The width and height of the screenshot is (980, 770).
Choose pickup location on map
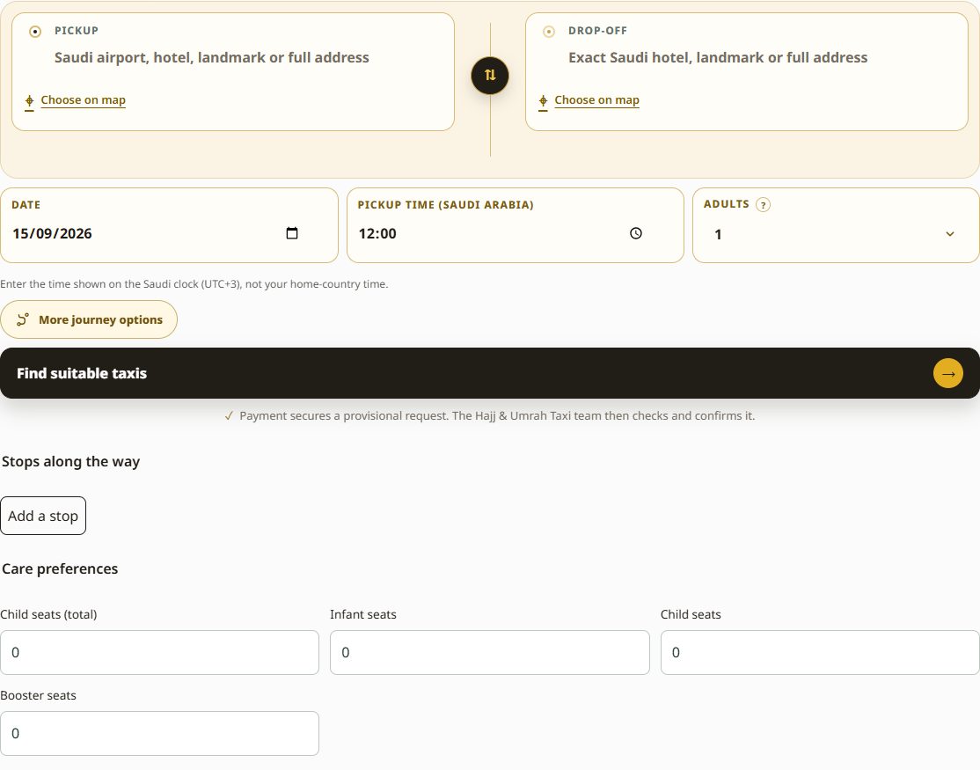point(83,100)
